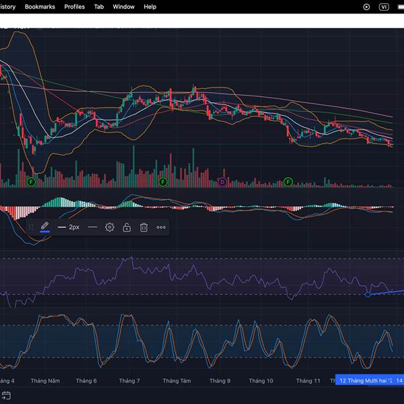
Task: Click the middle green F earnings marker
Action: [163, 182]
